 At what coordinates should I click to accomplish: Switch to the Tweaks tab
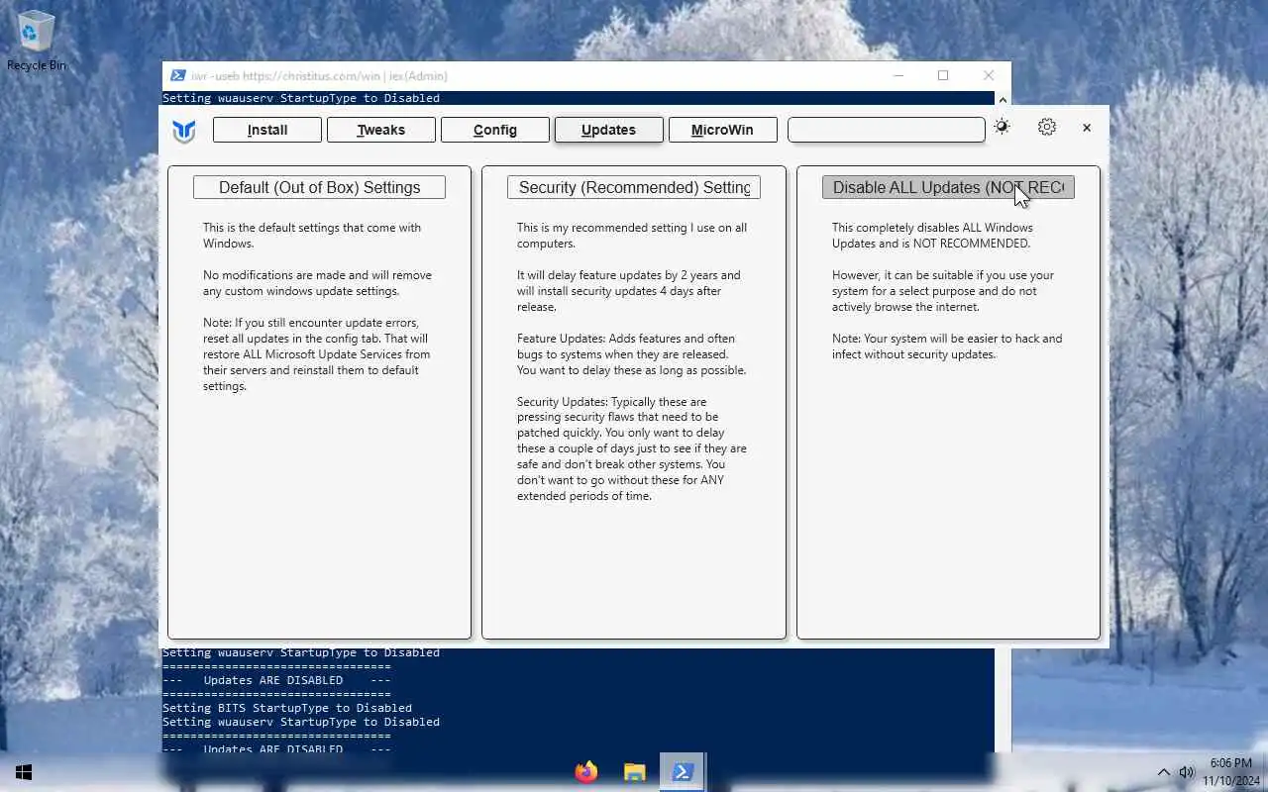coord(381,130)
